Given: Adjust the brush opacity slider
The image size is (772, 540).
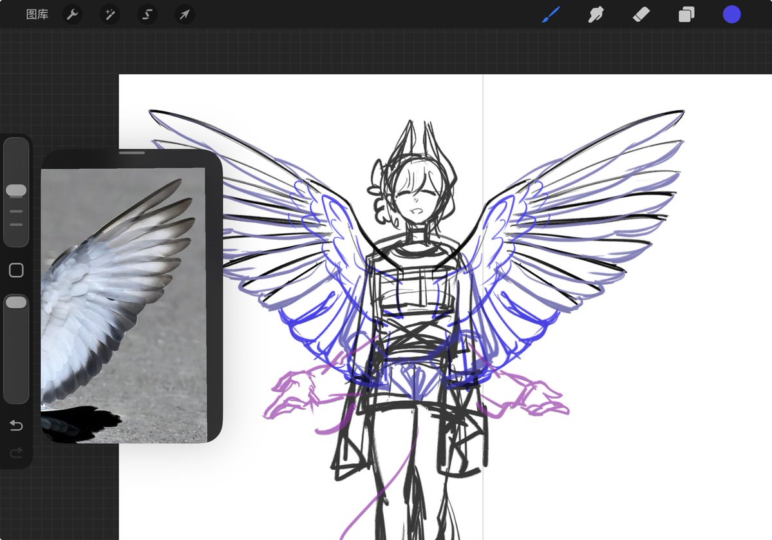Looking at the screenshot, I should coord(16,349).
